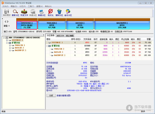155x114 pixels.
Task: Select SYSTEM(C:) partition block in disk map
Action: coord(27,24)
